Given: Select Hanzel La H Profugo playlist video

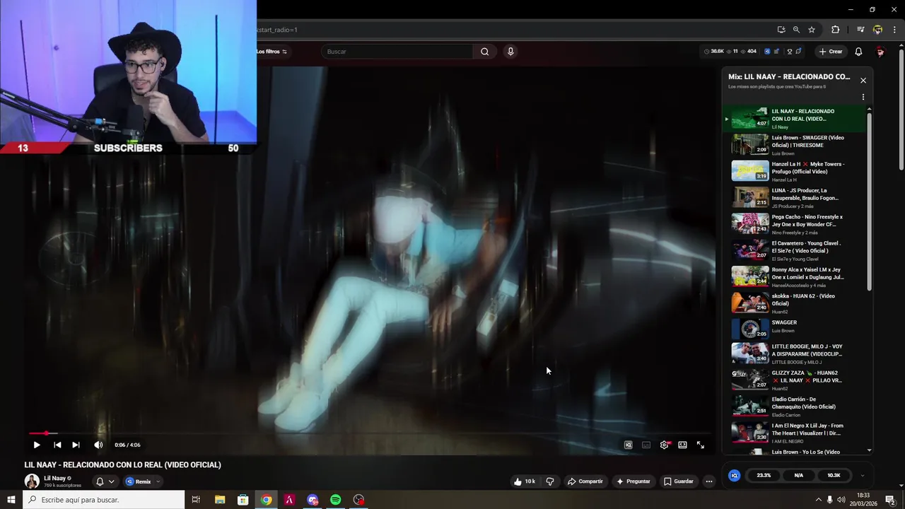Looking at the screenshot, I should coord(795,171).
